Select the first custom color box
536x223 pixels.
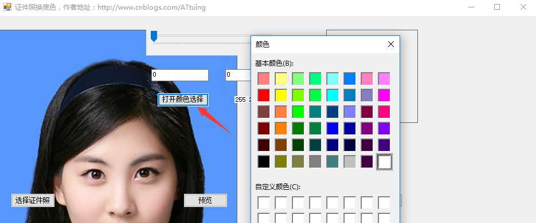point(264,202)
